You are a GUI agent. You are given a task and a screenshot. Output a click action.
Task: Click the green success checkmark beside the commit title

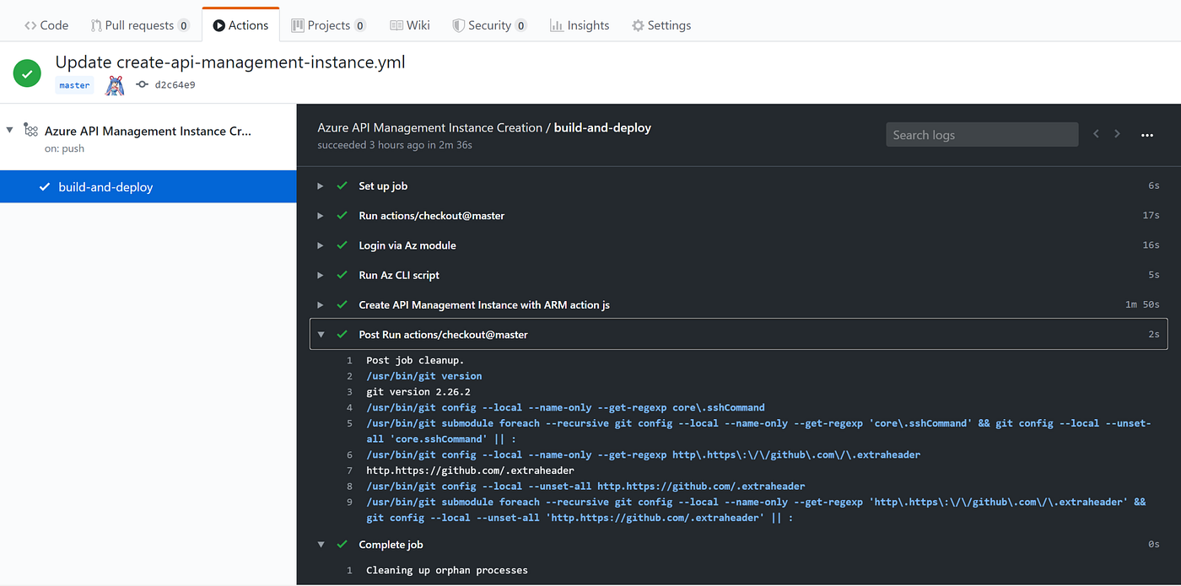(27, 73)
